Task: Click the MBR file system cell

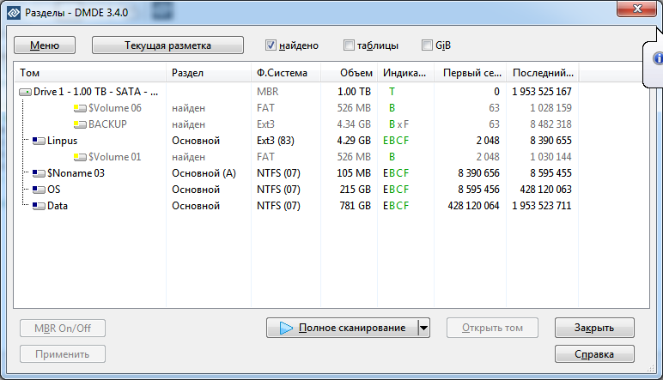Action: pyautogui.click(x=268, y=92)
